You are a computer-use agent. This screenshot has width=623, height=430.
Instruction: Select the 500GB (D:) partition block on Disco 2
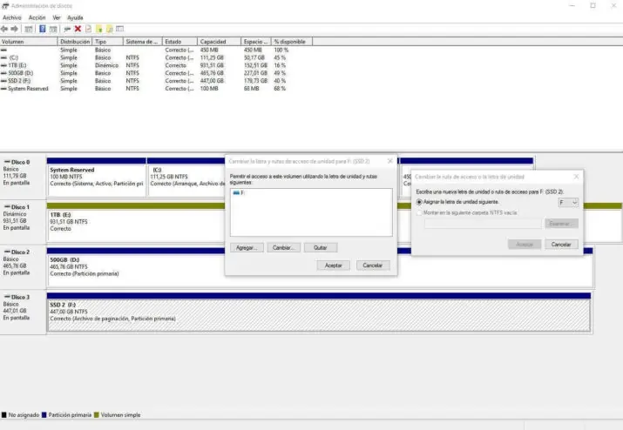tap(135, 267)
